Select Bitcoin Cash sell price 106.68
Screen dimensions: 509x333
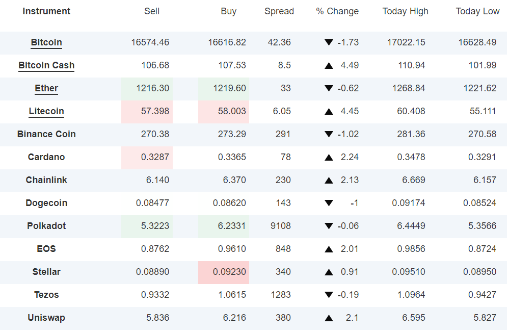click(x=155, y=65)
